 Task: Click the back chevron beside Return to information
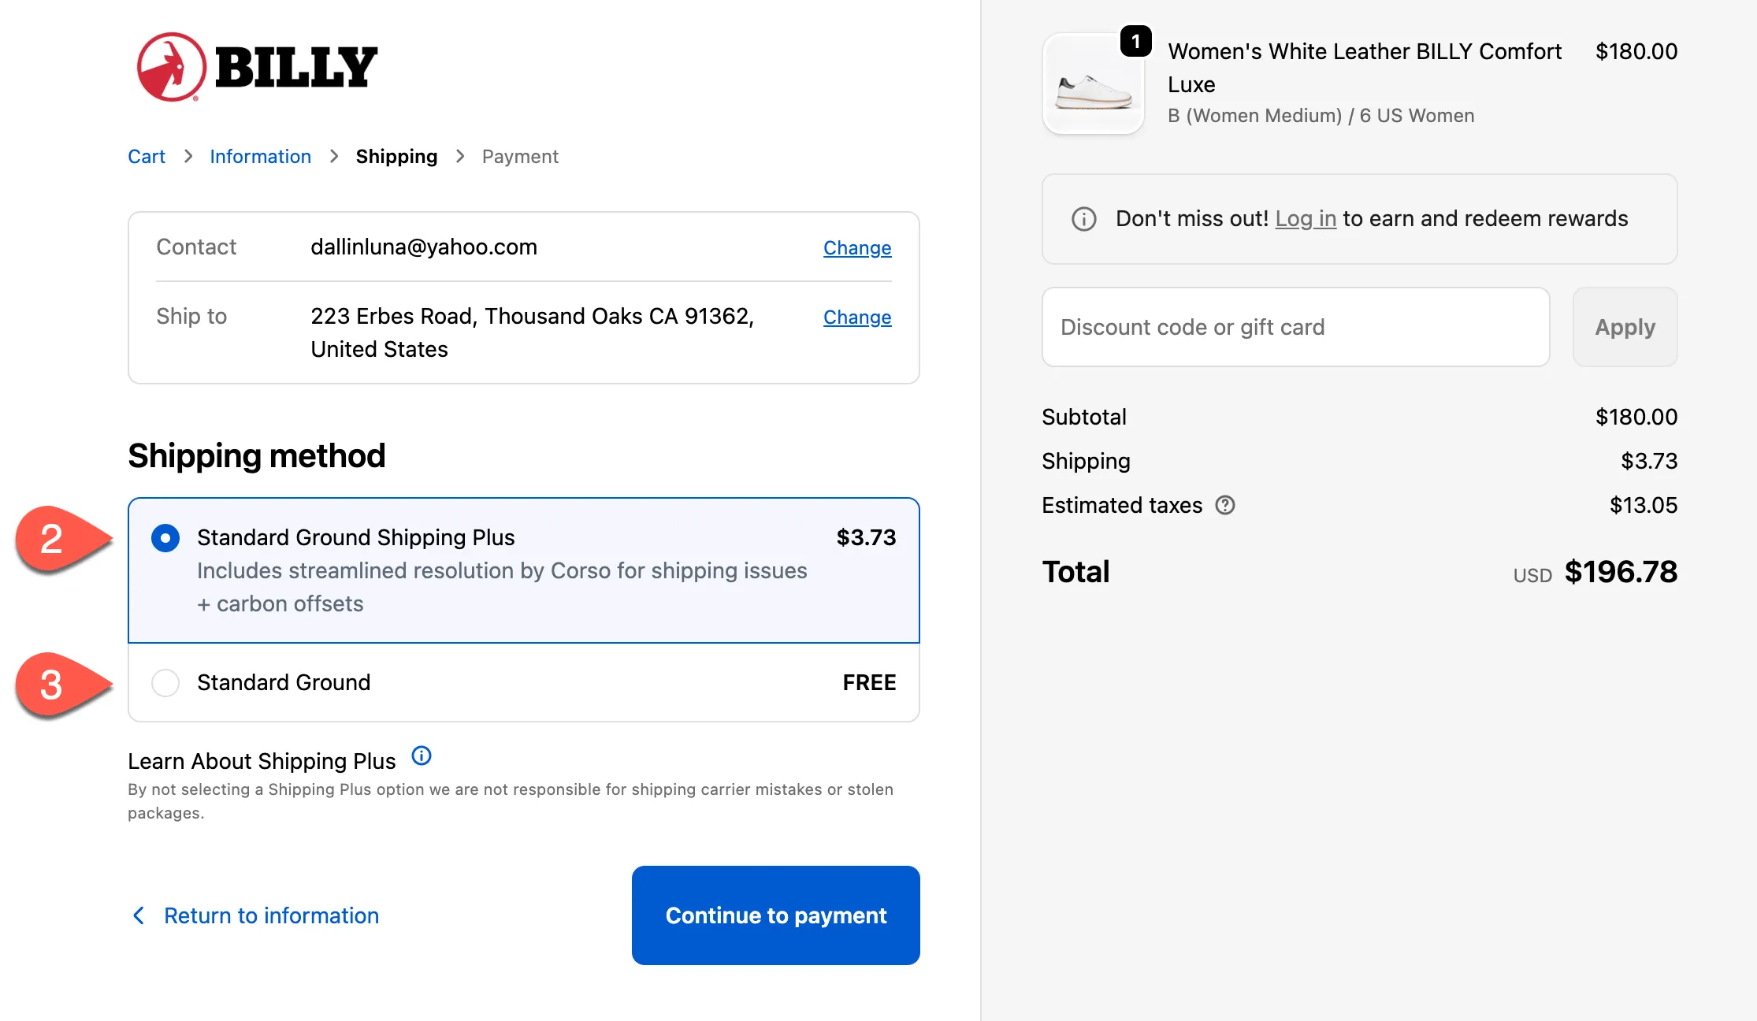(x=139, y=915)
